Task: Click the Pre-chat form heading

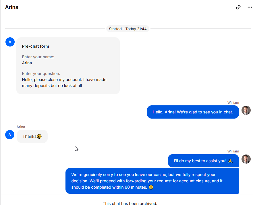Action: tap(36, 46)
